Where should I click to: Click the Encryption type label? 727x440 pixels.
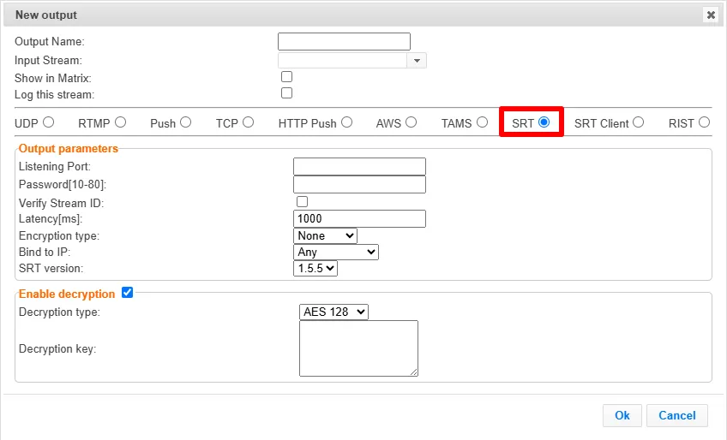(59, 236)
